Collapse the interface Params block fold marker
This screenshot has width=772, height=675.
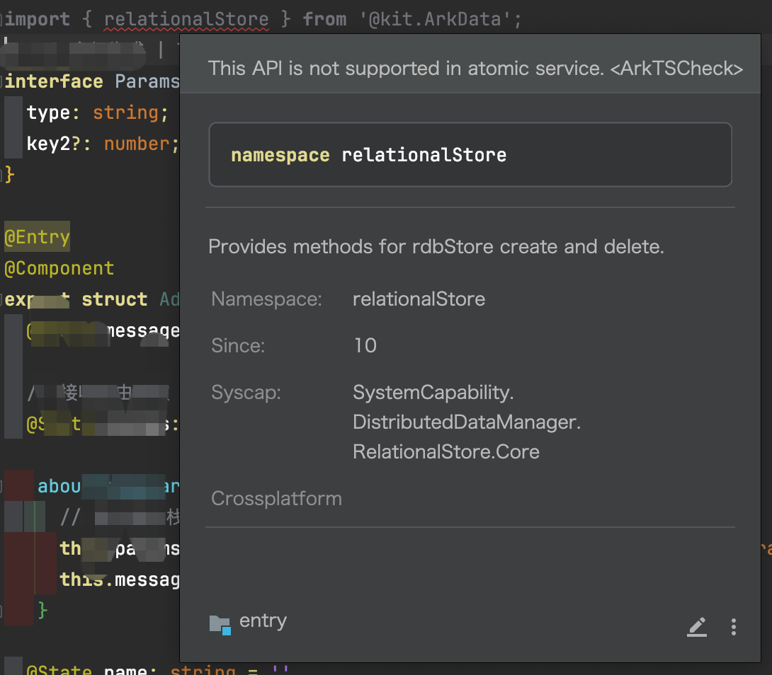point(2,82)
